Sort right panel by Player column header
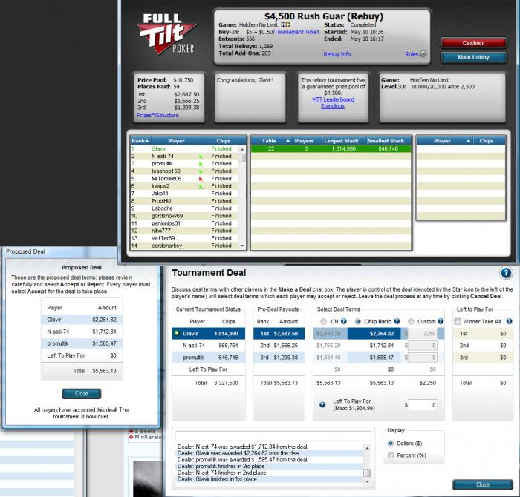This screenshot has width=520, height=497. [x=445, y=141]
